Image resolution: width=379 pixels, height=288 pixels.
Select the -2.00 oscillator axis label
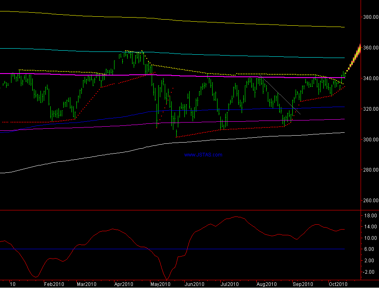tap(369, 272)
